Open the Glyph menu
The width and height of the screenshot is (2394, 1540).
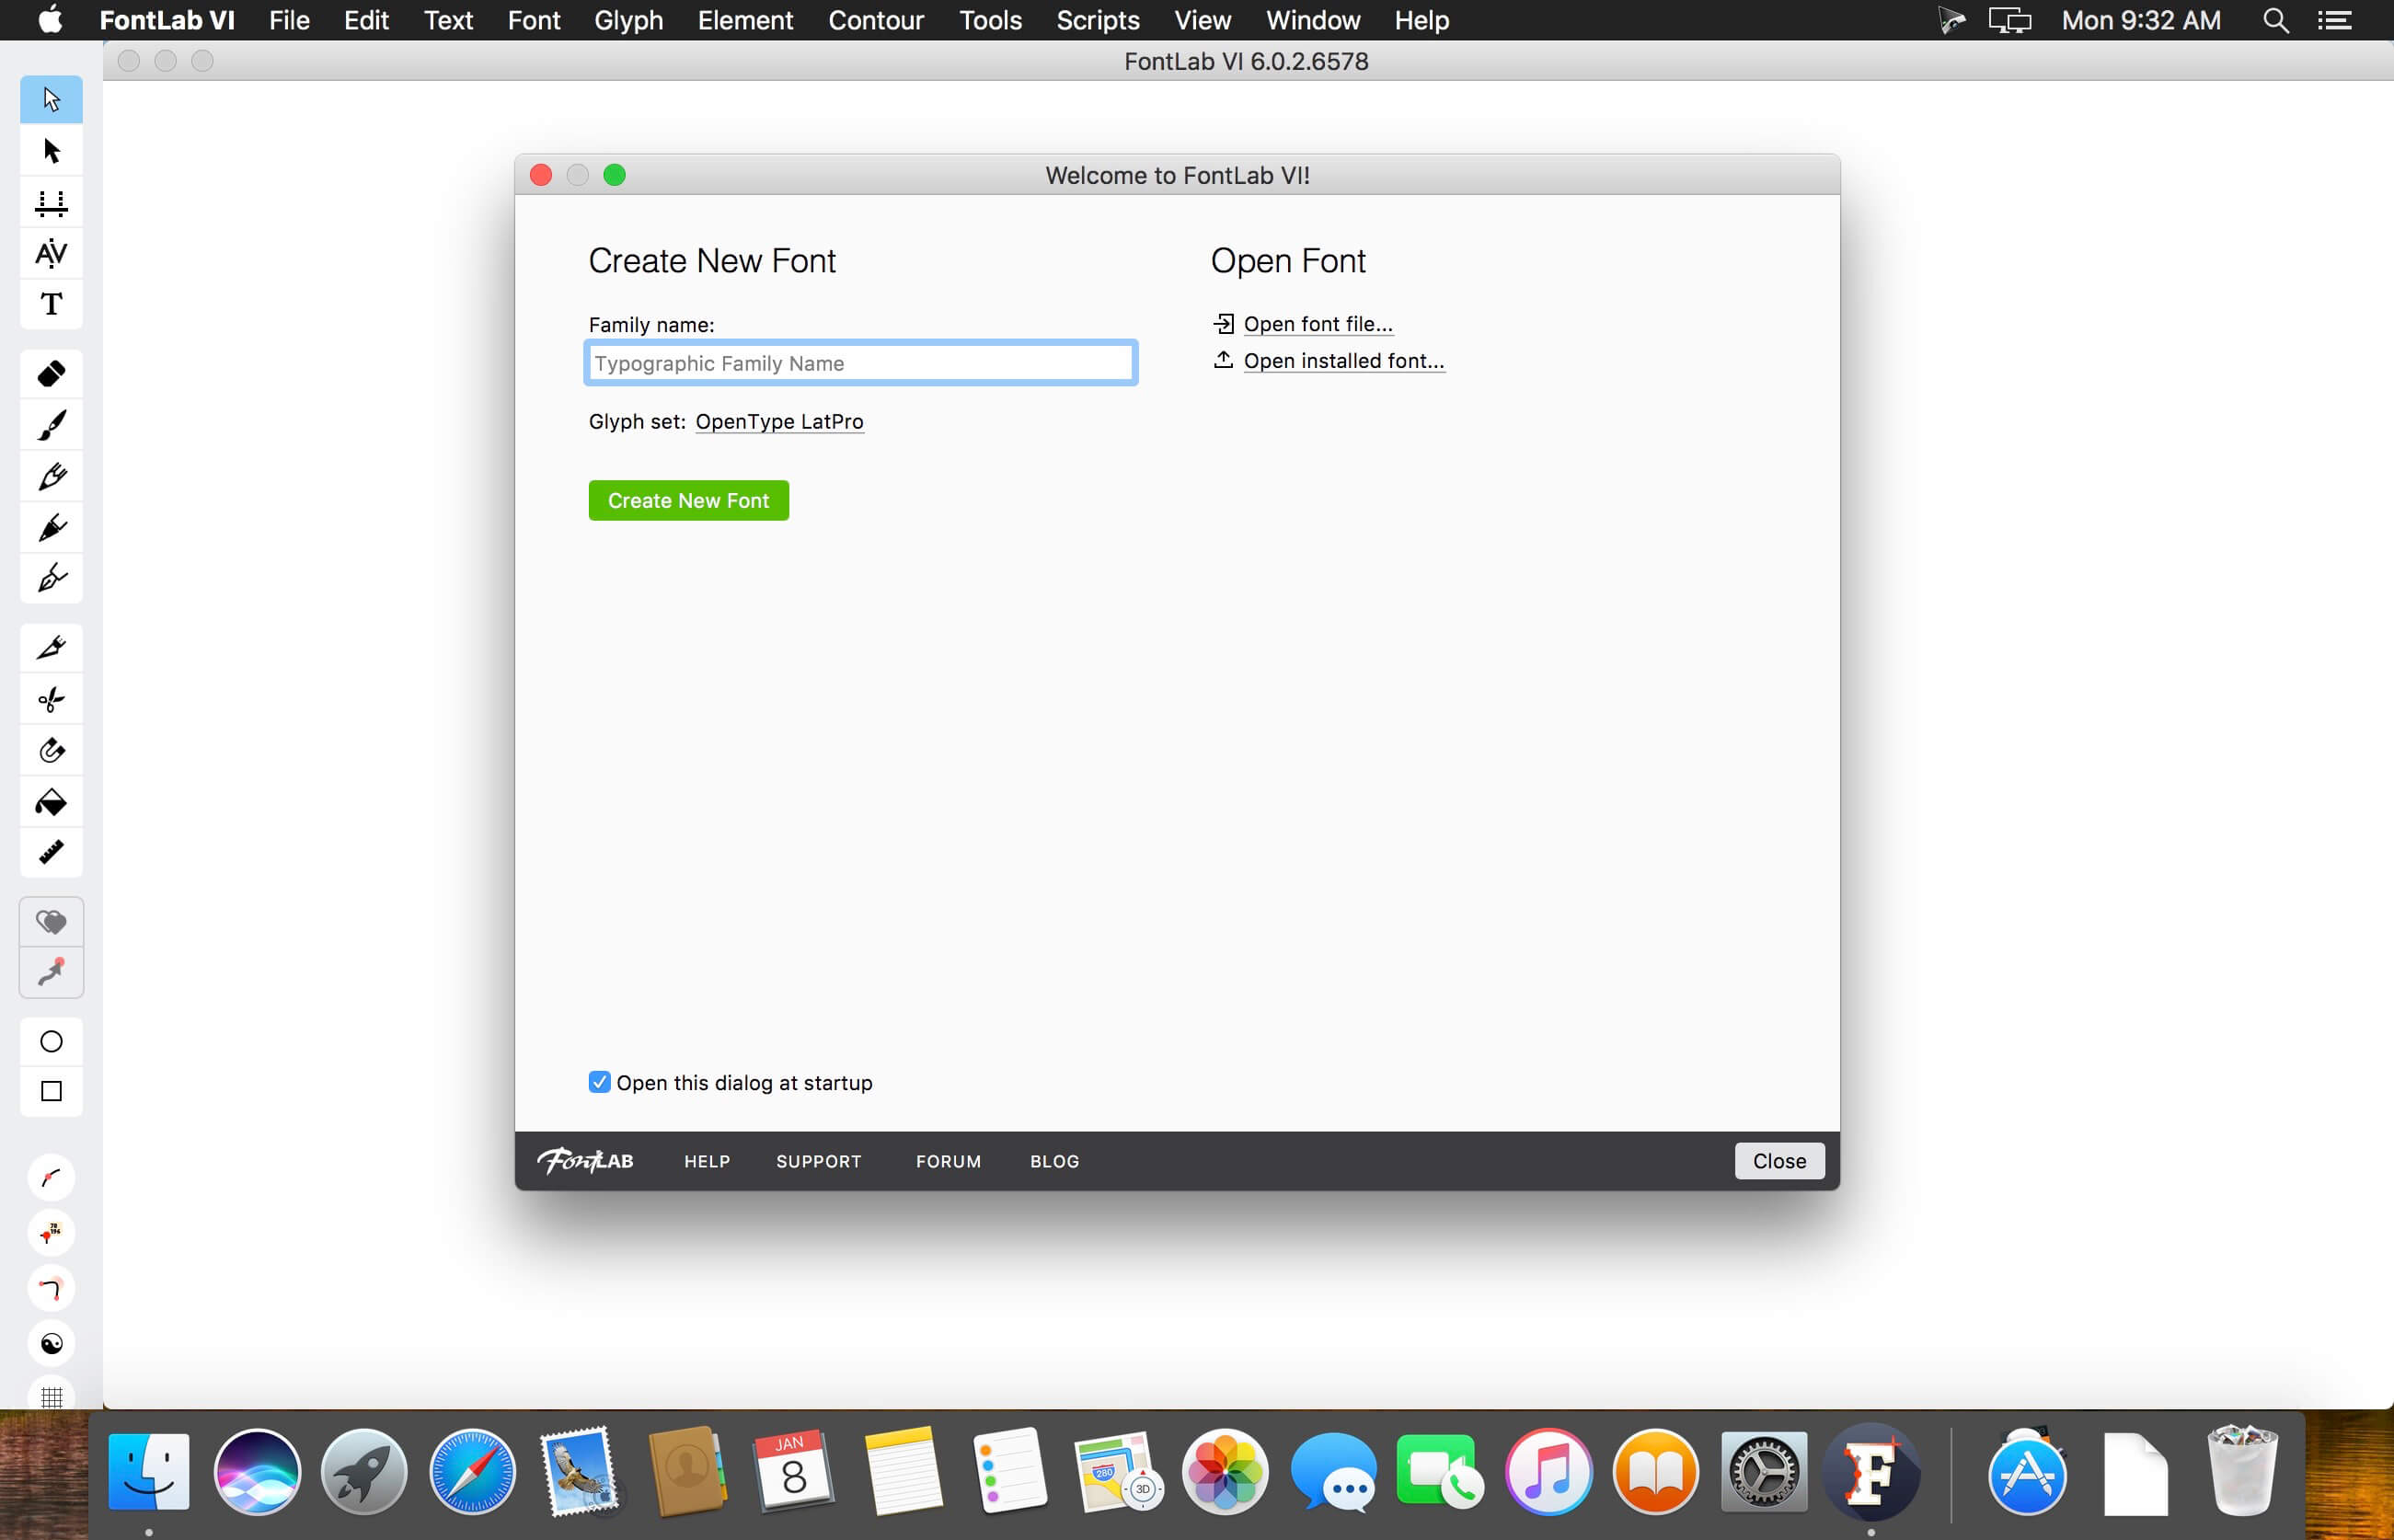coord(628,20)
